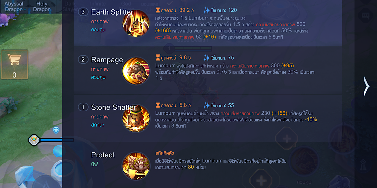Tap the Stone Shatter skill icon
Image resolution: width=377 pixels, height=188 pixels.
coord(136,119)
